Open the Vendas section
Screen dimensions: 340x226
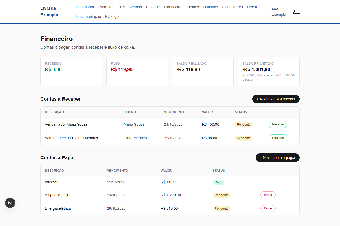(135, 7)
